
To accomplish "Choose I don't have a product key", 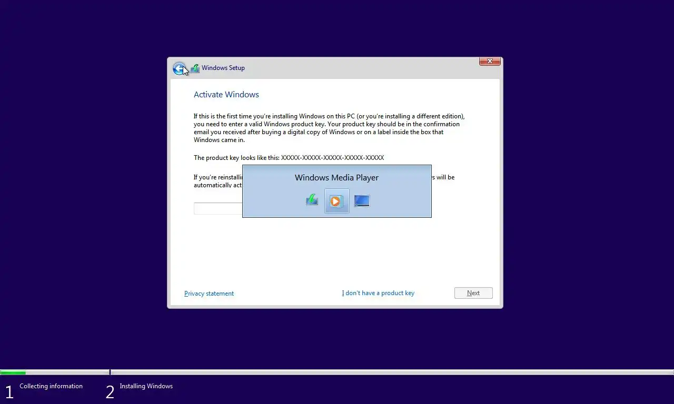I will [x=378, y=293].
